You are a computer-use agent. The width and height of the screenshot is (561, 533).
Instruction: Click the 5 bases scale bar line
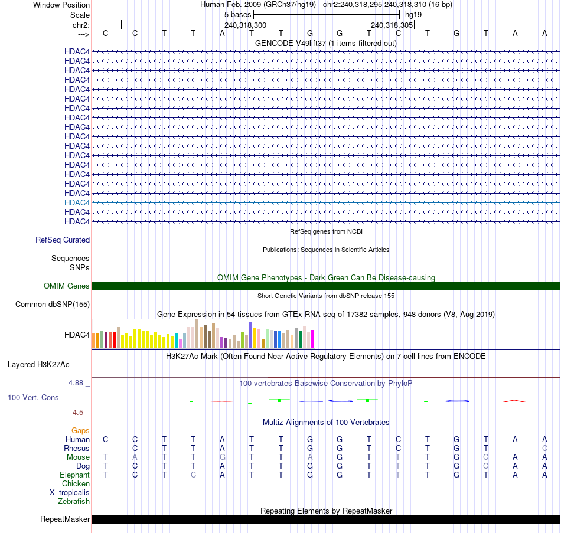pos(327,15)
